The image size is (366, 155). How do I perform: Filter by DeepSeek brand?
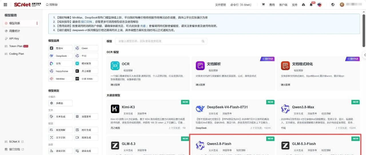pos(60,56)
